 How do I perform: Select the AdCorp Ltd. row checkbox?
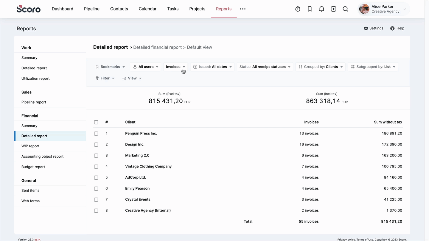(x=96, y=178)
